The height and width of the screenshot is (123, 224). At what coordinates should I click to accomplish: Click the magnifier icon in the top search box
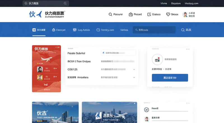click(65, 3)
